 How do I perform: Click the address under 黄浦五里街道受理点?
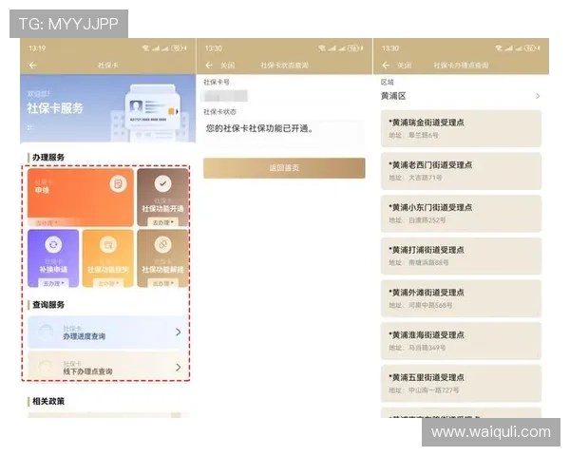[x=424, y=389]
